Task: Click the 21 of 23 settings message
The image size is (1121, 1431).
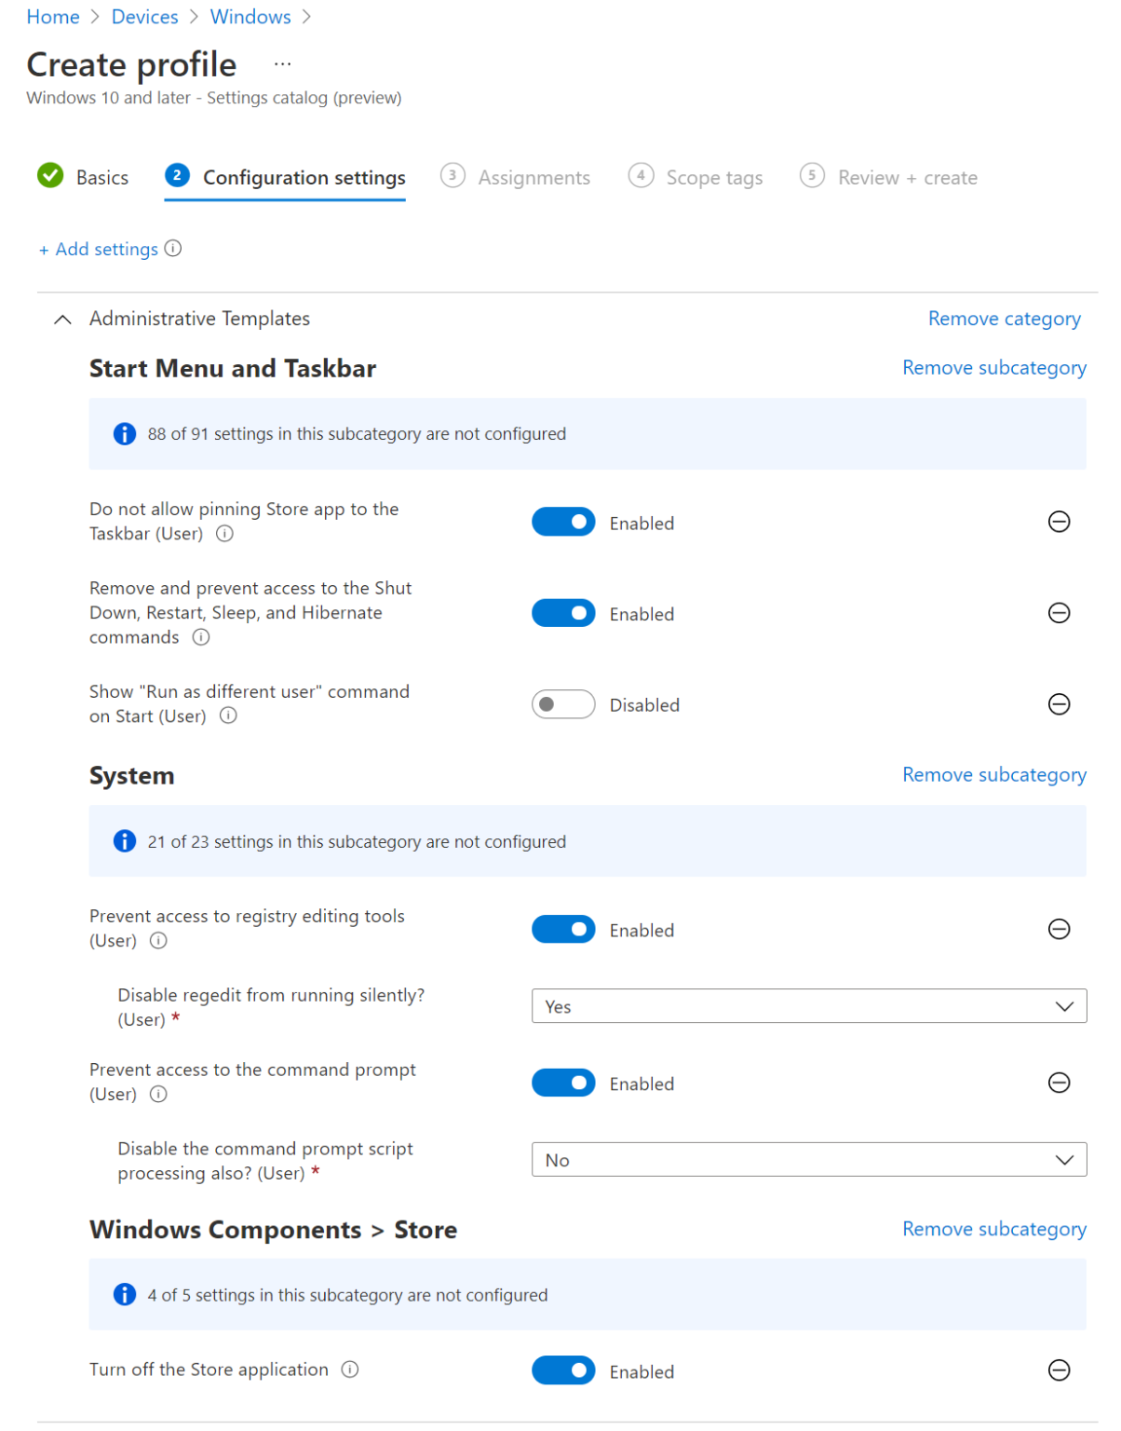Action: tap(357, 841)
